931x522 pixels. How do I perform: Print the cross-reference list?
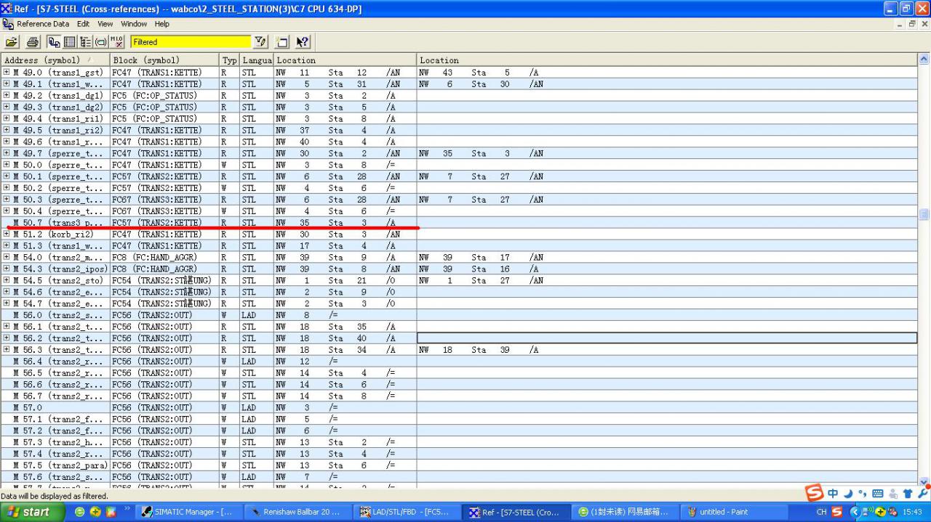click(x=33, y=42)
